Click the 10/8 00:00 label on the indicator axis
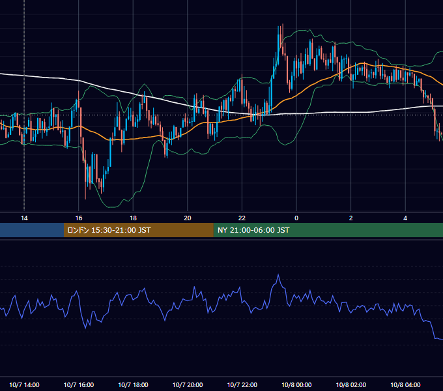443x391 pixels. click(x=296, y=384)
